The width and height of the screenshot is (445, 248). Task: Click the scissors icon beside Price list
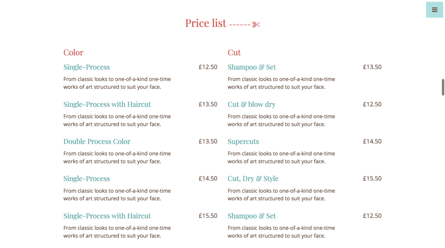point(256,25)
